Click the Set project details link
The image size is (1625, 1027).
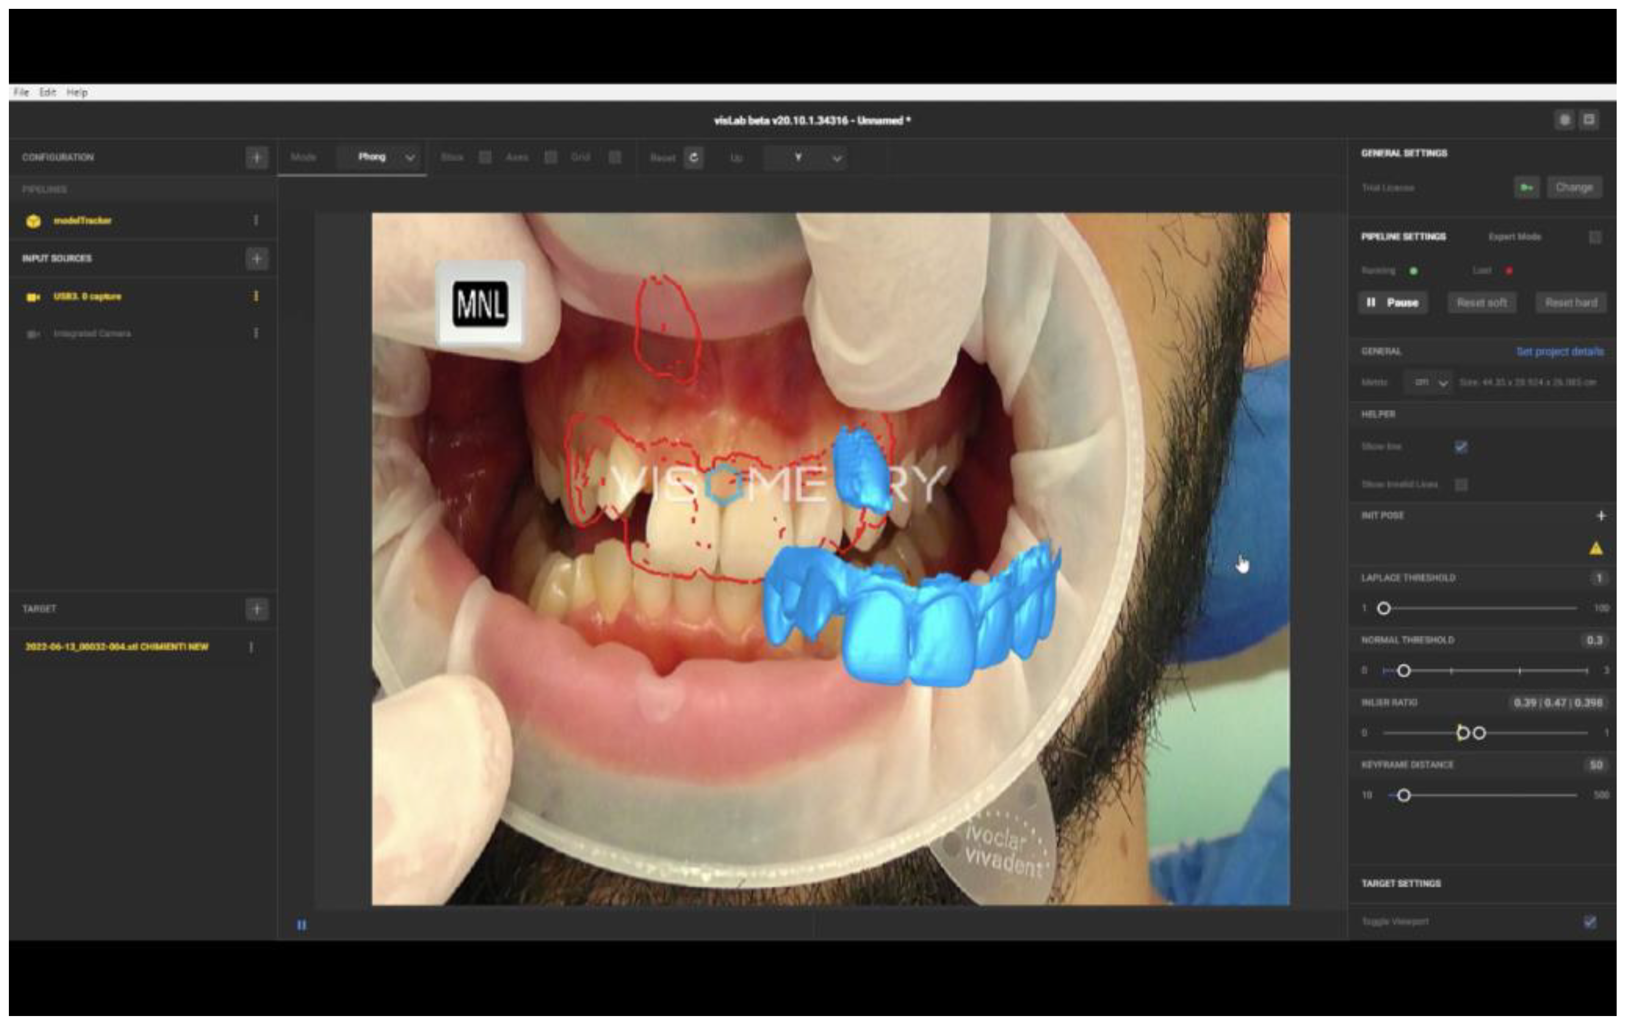[1560, 351]
